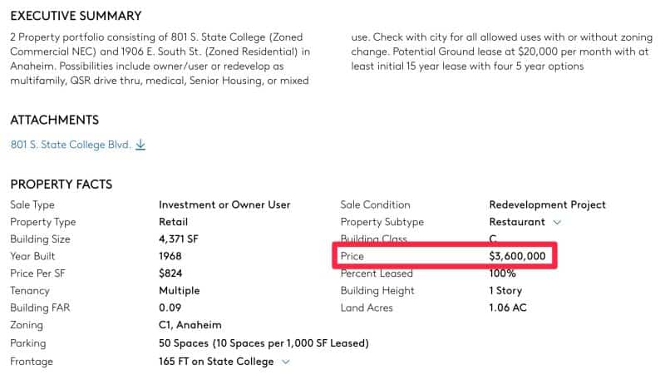Click the 50 Spaces parking details text

[264, 343]
